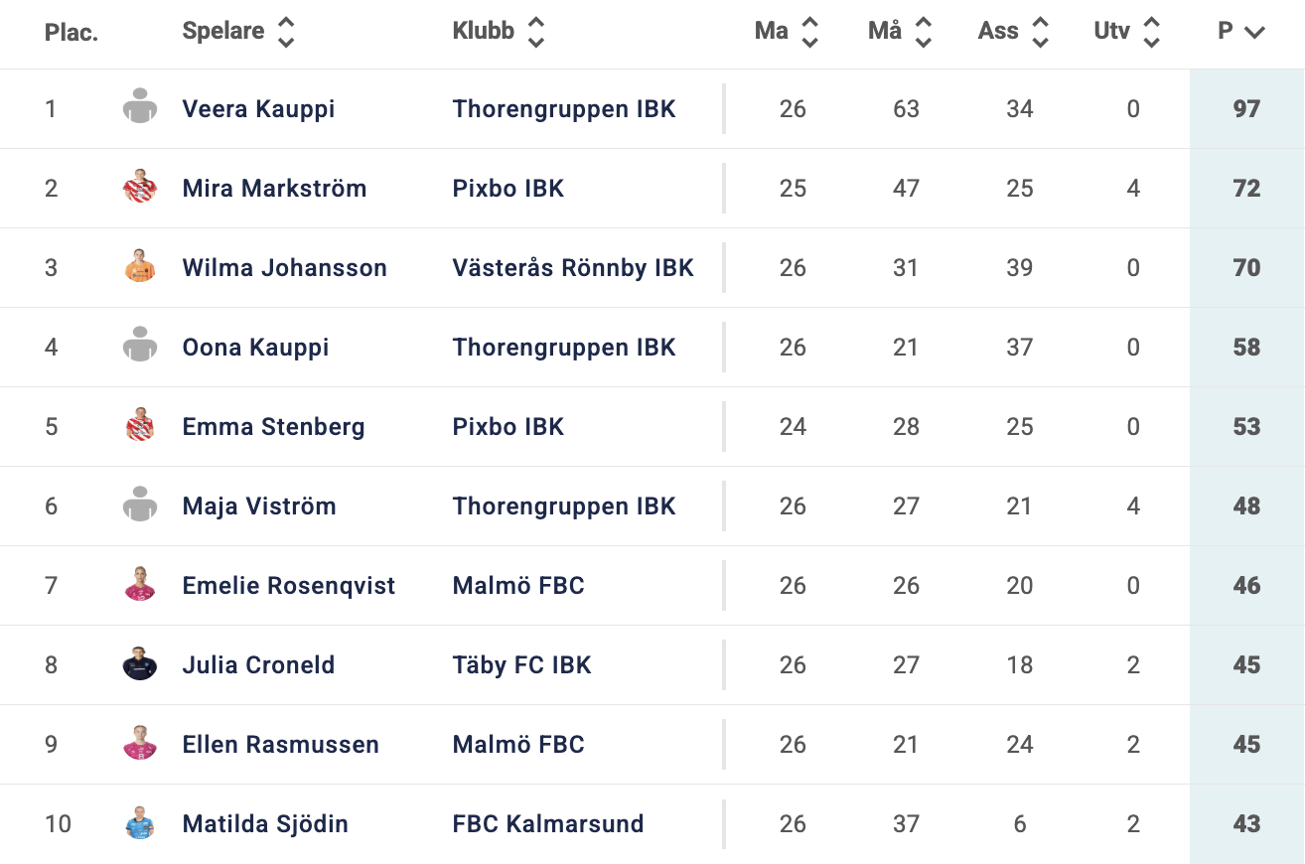Viewport: 1305px width, 864px height.
Task: Click Oona Kauppi's placeholder avatar icon
Action: coord(140,346)
